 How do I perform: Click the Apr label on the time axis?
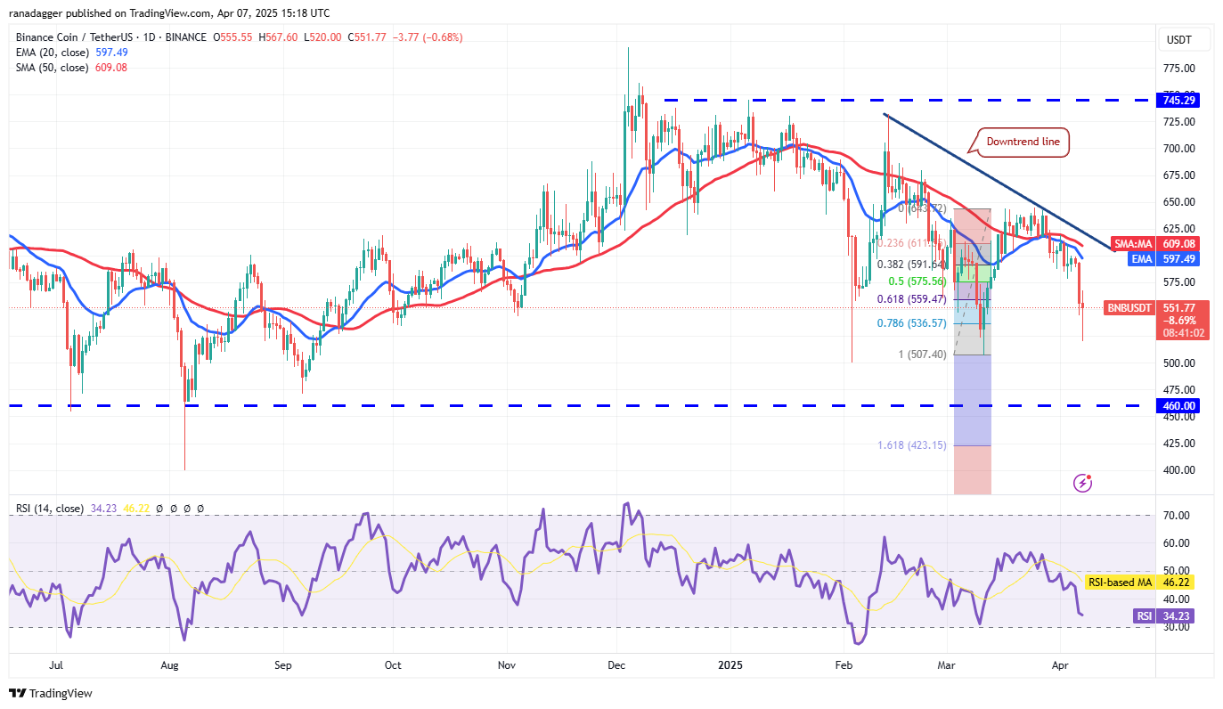click(1060, 664)
